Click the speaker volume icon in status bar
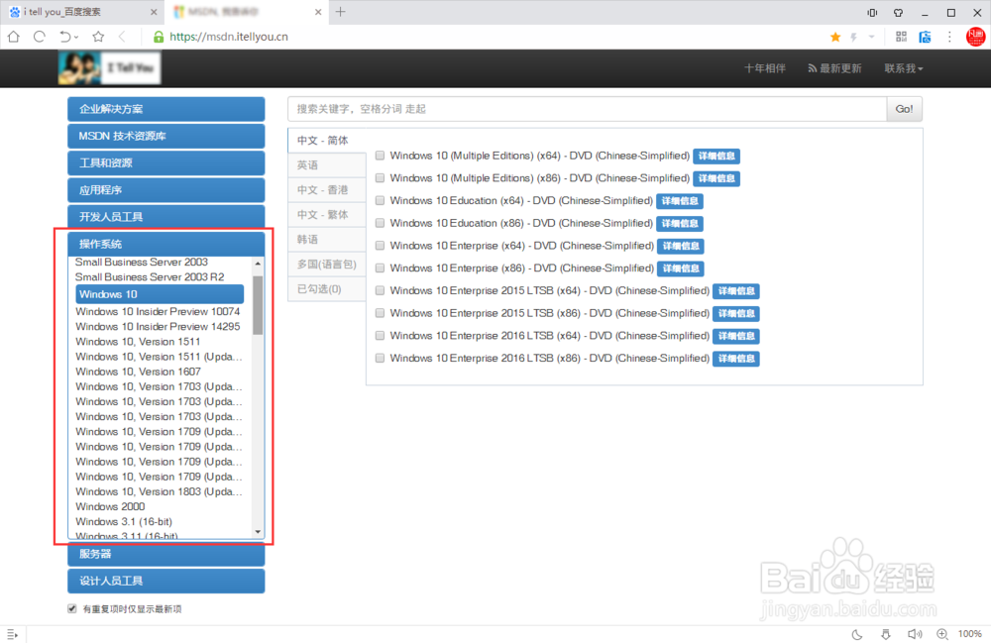This screenshot has height=643, width=991. tap(915, 634)
